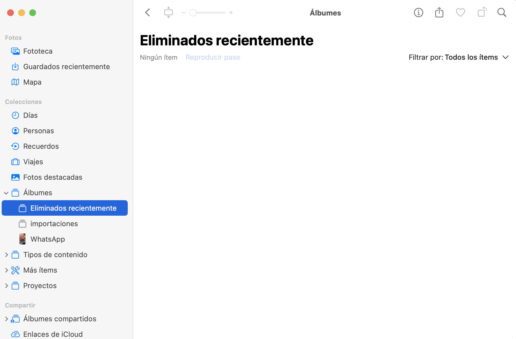Click the Search icon
Screen dimensions: 516x339
(x=502, y=12)
